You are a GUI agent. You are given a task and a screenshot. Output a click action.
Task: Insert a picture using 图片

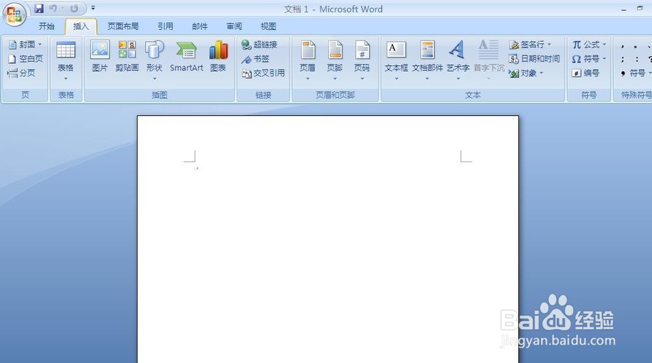[x=100, y=57]
